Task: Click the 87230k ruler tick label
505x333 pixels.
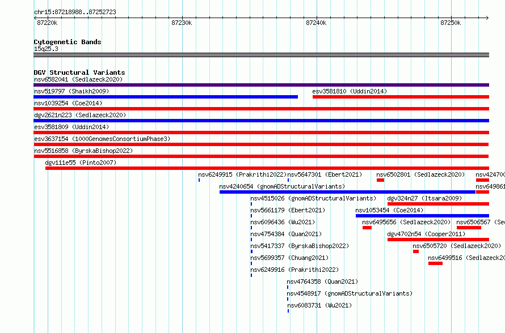Action: click(x=182, y=23)
